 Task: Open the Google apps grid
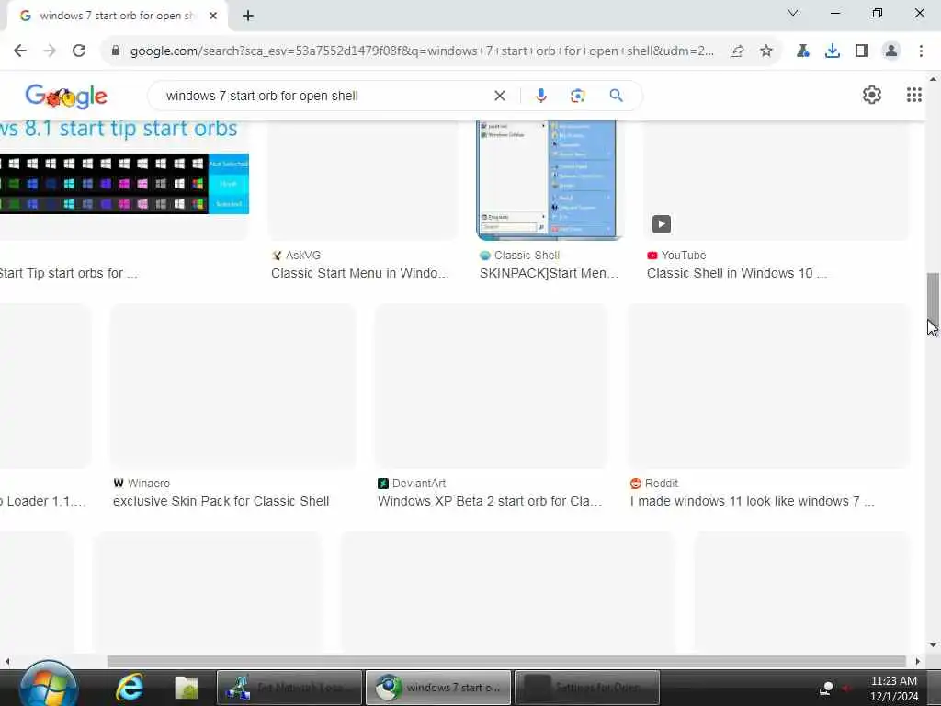pos(914,95)
